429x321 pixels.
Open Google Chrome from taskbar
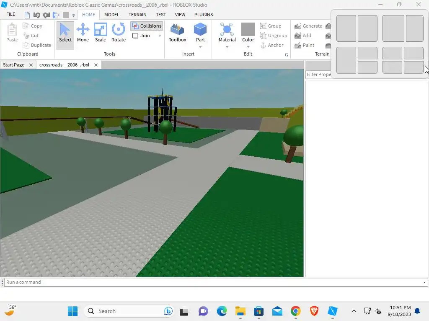tap(295, 311)
